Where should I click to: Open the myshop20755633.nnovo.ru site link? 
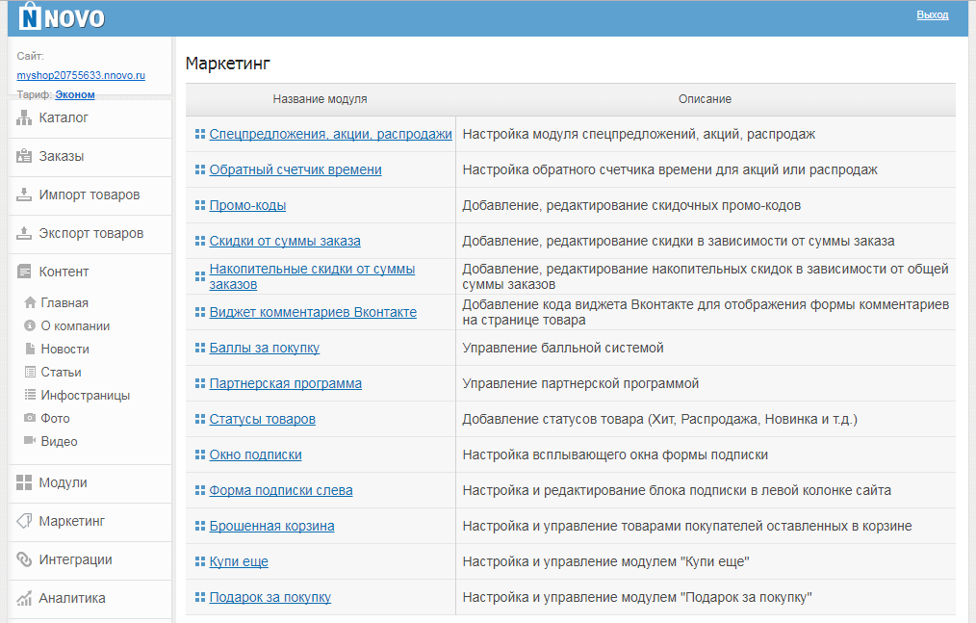point(81,74)
